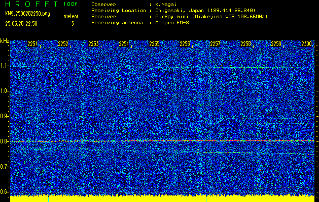Select the observer name K.Nagai
The image size is (319, 202).
point(166,5)
